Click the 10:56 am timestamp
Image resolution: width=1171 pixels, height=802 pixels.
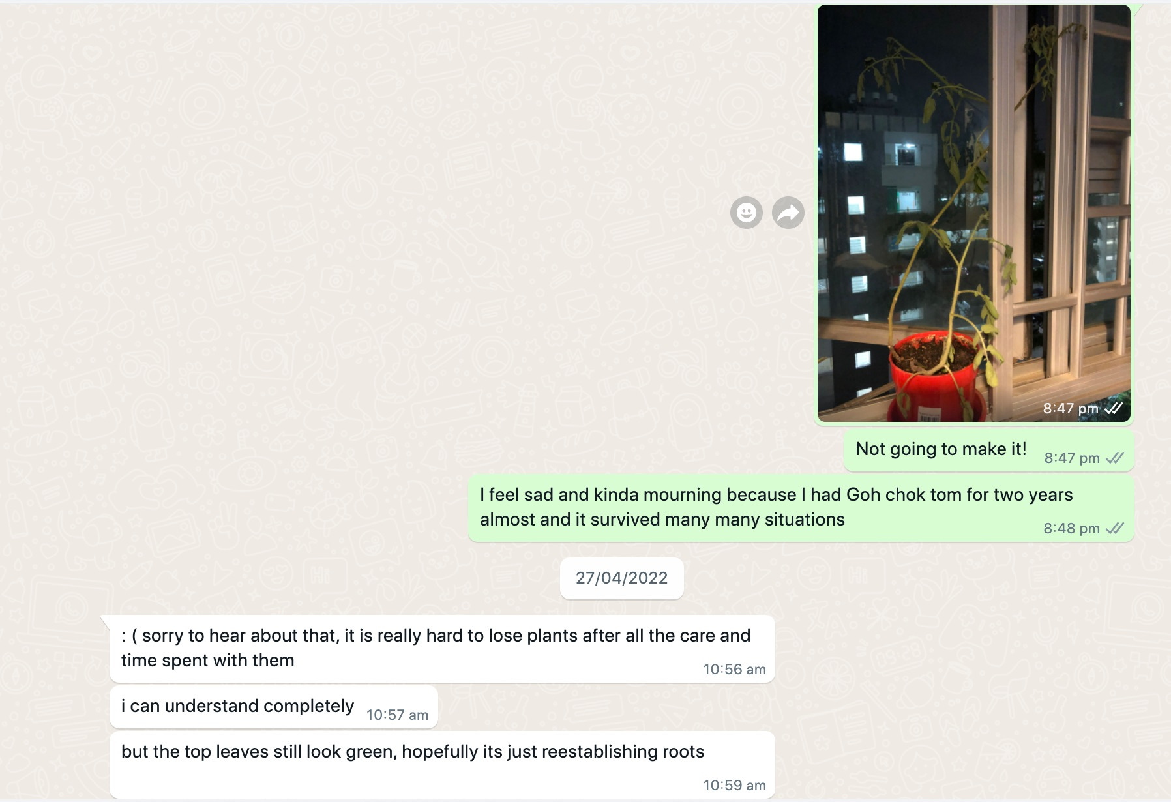tap(734, 669)
